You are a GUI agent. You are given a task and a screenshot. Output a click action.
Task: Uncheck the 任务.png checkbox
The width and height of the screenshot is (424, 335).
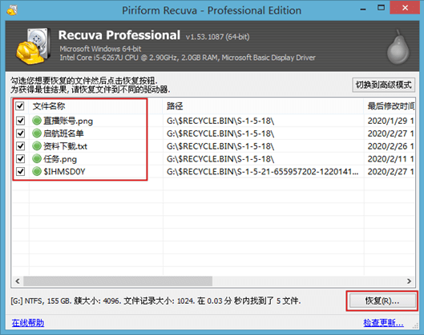(21, 158)
